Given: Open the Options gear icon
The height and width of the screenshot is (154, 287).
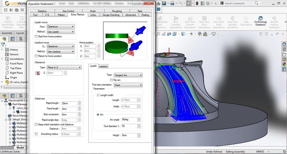Looking at the screenshot, I should click(x=208, y=3).
